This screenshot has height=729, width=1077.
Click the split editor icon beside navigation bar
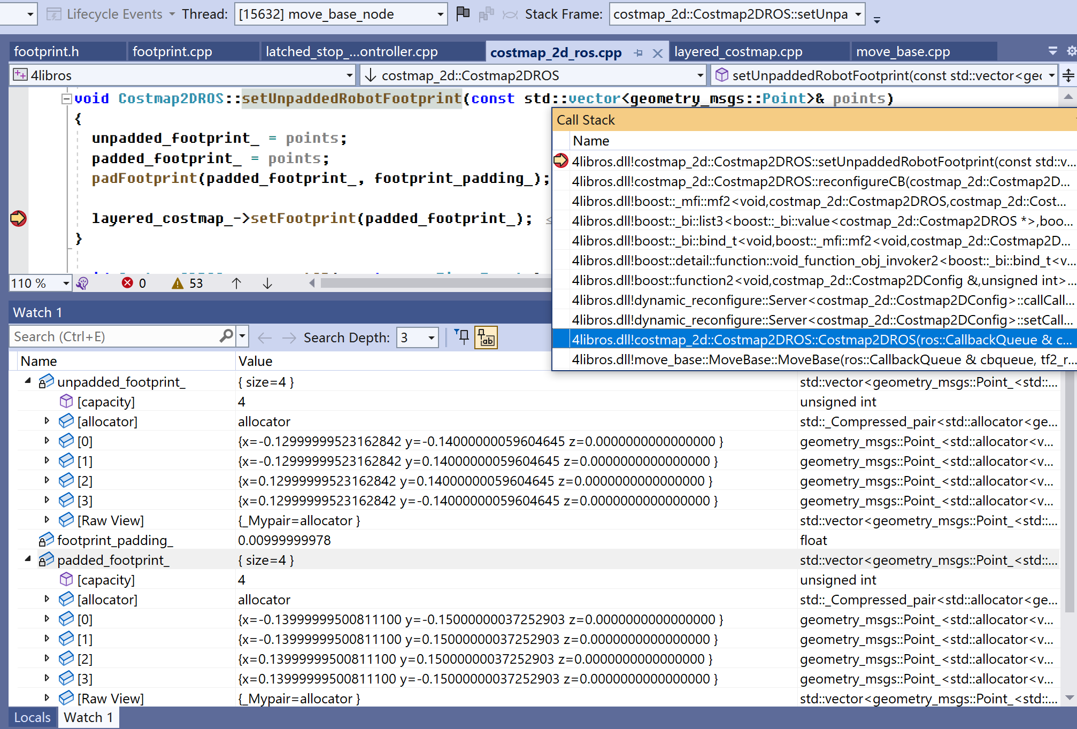pyautogui.click(x=1068, y=75)
